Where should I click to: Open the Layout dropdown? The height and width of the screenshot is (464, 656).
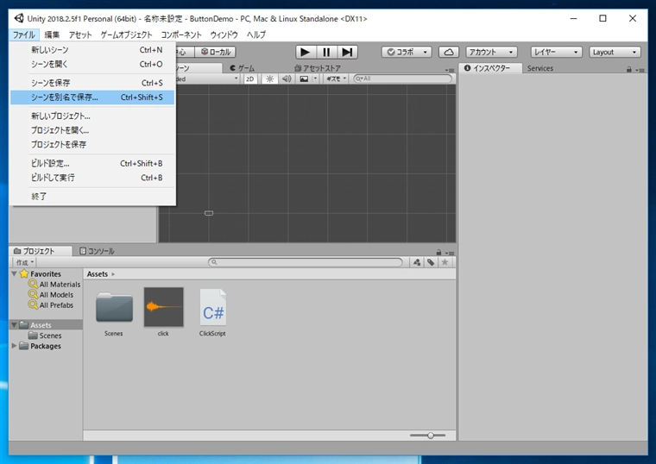(615, 52)
